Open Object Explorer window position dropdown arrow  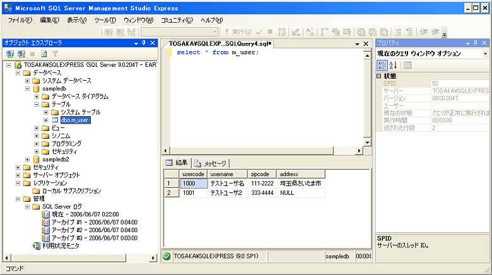coord(136,44)
